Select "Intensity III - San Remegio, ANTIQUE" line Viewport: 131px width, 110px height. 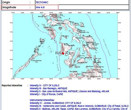pos(48,88)
